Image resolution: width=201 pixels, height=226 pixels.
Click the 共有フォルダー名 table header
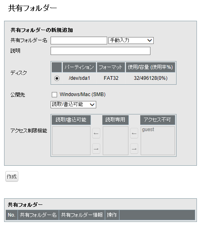pos(38,215)
